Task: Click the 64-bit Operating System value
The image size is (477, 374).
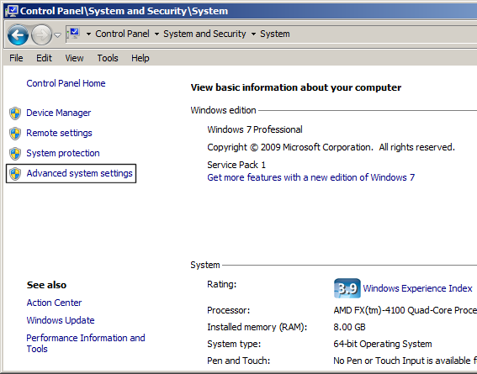Action: (383, 344)
